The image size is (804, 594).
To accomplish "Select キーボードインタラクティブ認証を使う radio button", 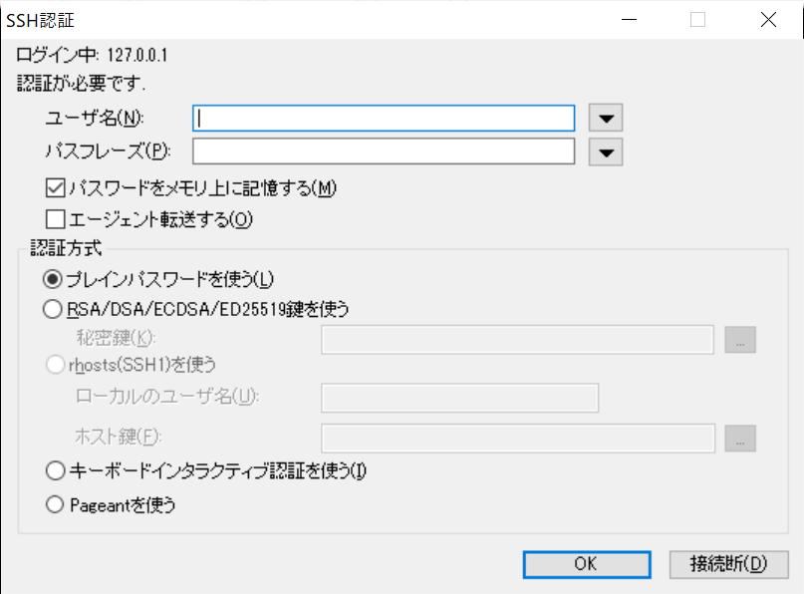I will (x=56, y=470).
